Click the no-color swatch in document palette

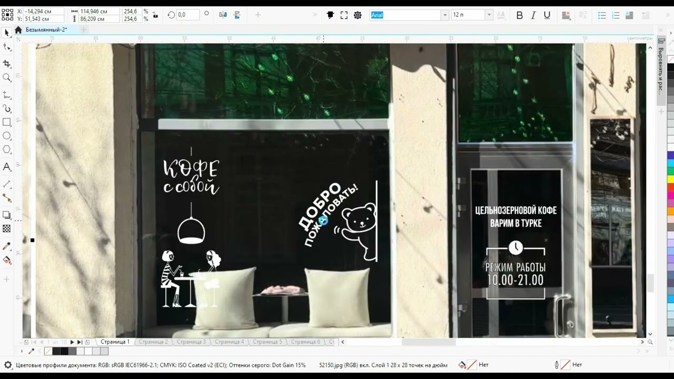pos(48,351)
